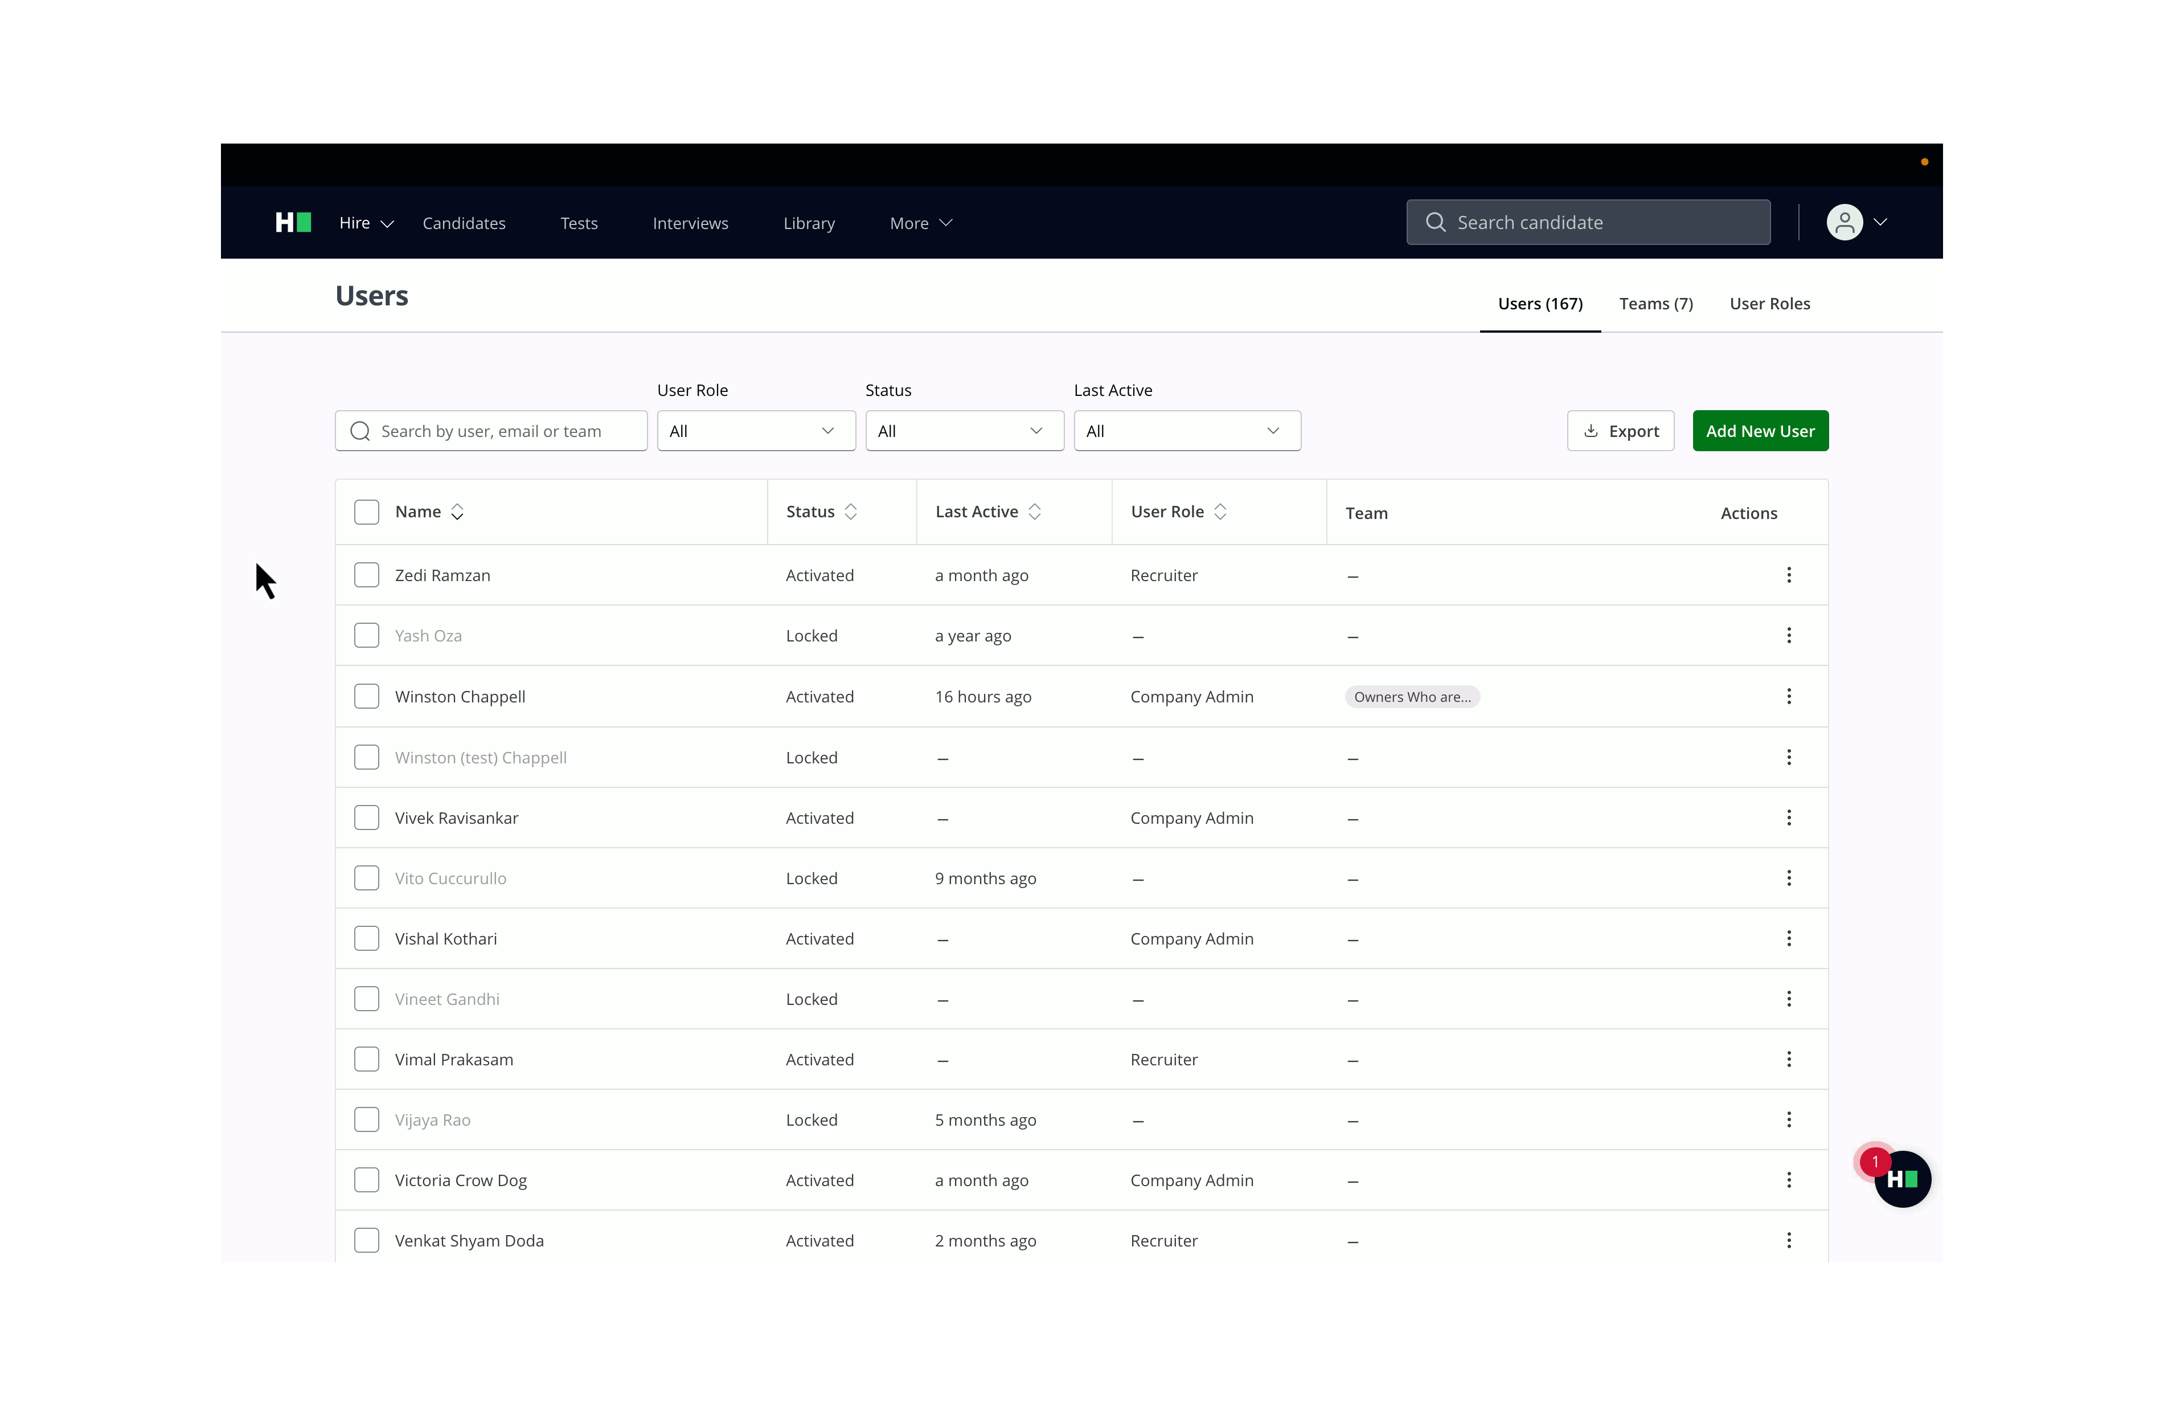Sort table by Last Active column
This screenshot has width=2164, height=1406.
[x=1035, y=512]
